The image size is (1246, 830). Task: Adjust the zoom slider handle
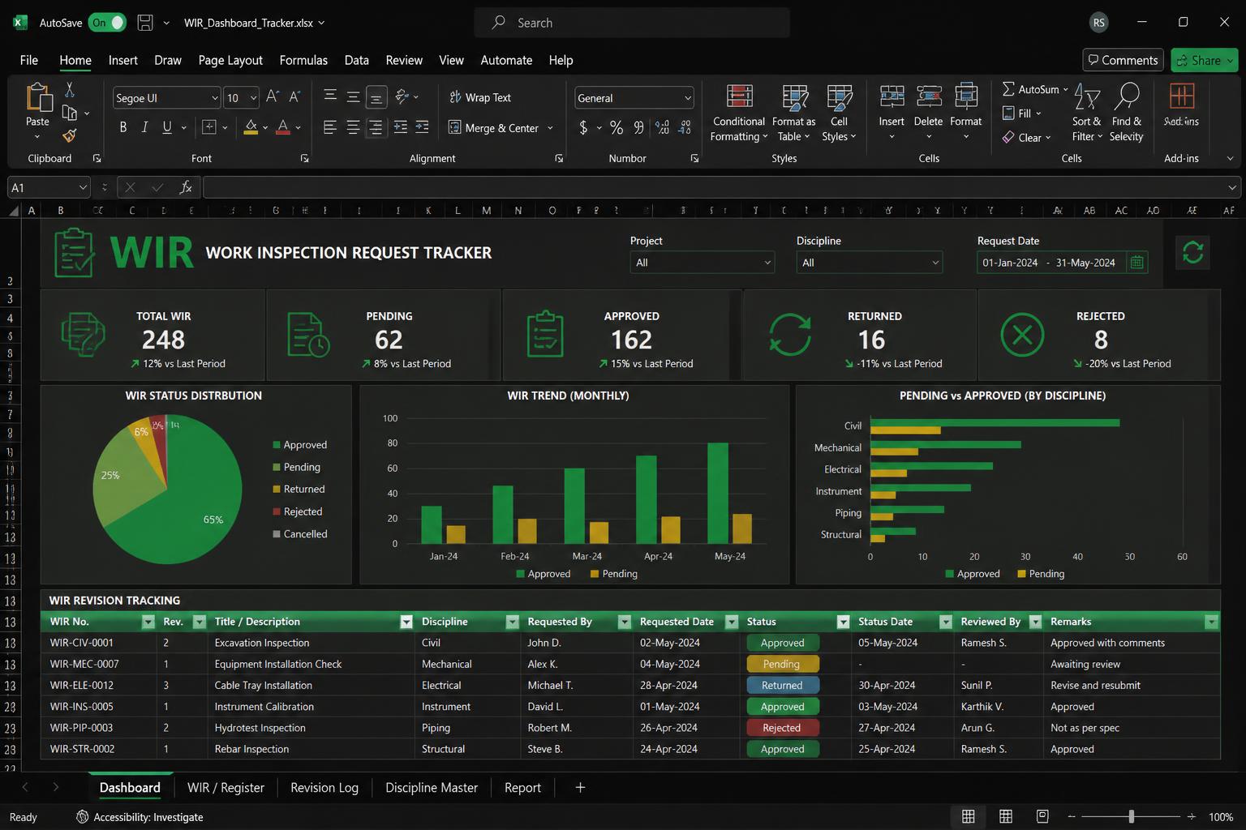click(x=1132, y=816)
